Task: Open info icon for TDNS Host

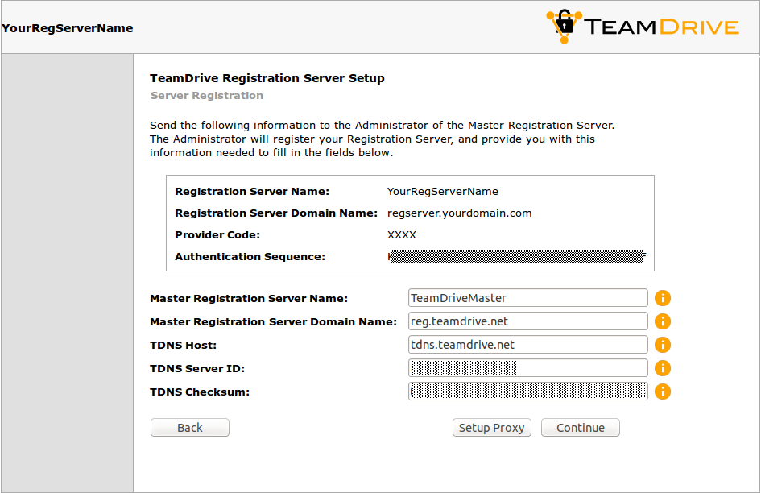Action: (663, 345)
